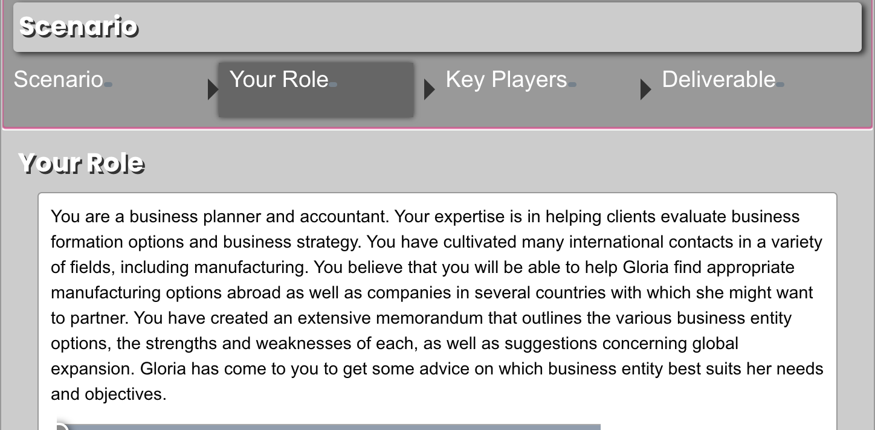Viewport: 875px width, 430px height.
Task: Toggle the indicator next to Key Players
Action: pyautogui.click(x=573, y=85)
